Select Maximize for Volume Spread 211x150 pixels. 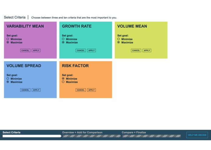pos(8,82)
